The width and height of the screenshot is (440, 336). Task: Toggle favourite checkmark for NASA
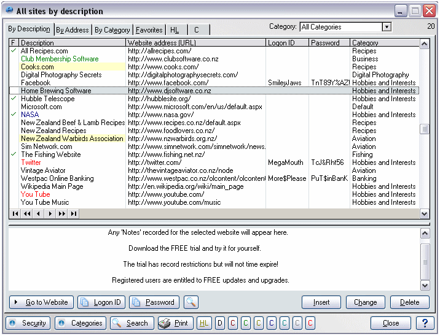14,115
